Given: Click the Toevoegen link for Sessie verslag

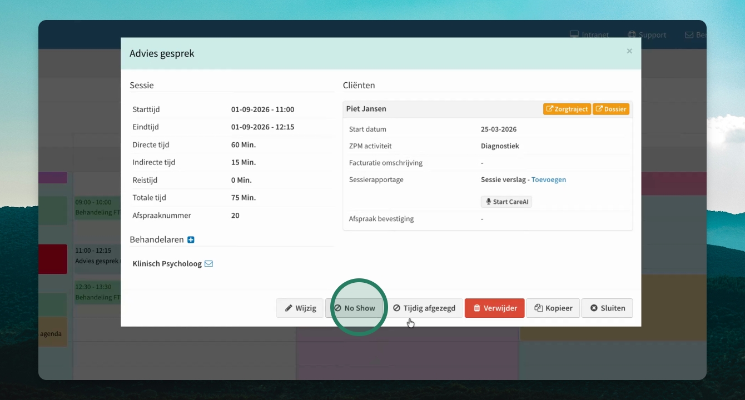Looking at the screenshot, I should [x=549, y=179].
